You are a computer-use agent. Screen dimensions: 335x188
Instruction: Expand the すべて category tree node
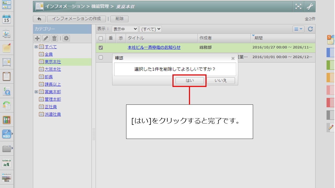point(36,47)
